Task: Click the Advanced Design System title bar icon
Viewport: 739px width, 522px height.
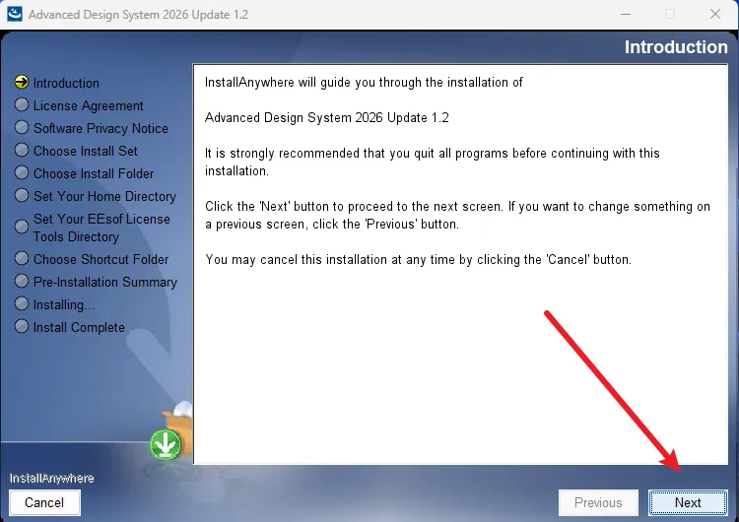Action: click(15, 14)
